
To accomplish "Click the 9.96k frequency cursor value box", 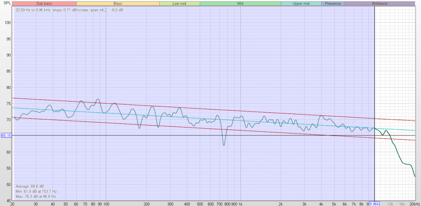I will pos(374,204).
